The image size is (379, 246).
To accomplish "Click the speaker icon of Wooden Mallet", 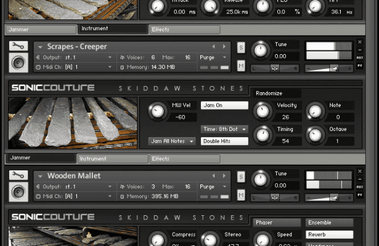I will coord(18,192).
